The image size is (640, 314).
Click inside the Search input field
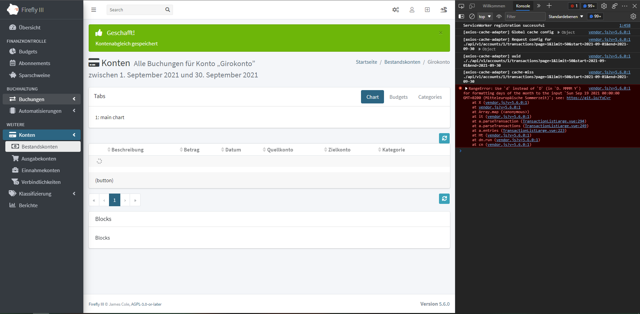tap(137, 10)
